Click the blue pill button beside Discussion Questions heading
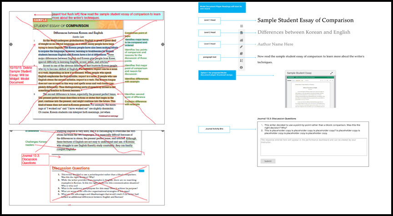393x216 pixels. pos(141,171)
